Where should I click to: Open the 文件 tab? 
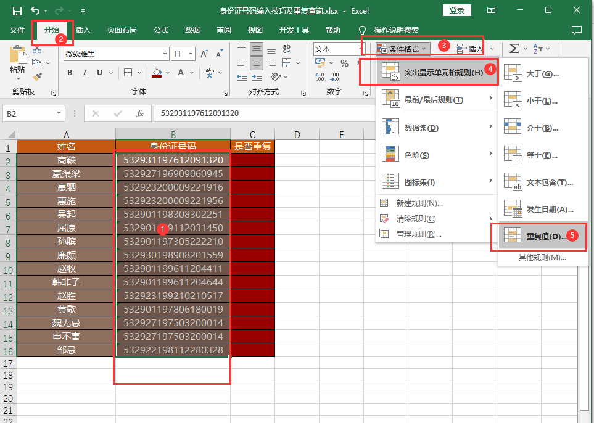pyautogui.click(x=17, y=30)
